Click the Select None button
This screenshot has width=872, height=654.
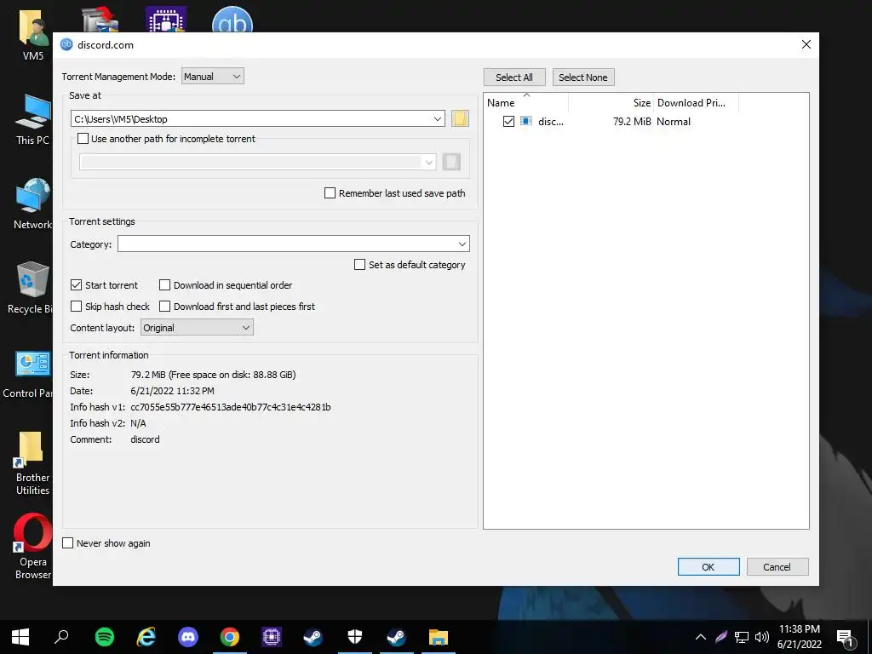583,77
